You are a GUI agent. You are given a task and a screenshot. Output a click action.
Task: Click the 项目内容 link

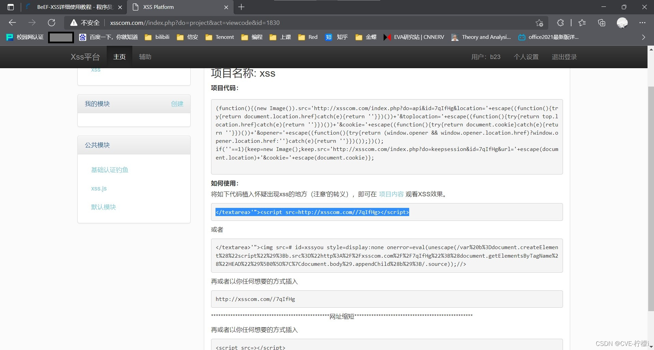[x=391, y=194]
